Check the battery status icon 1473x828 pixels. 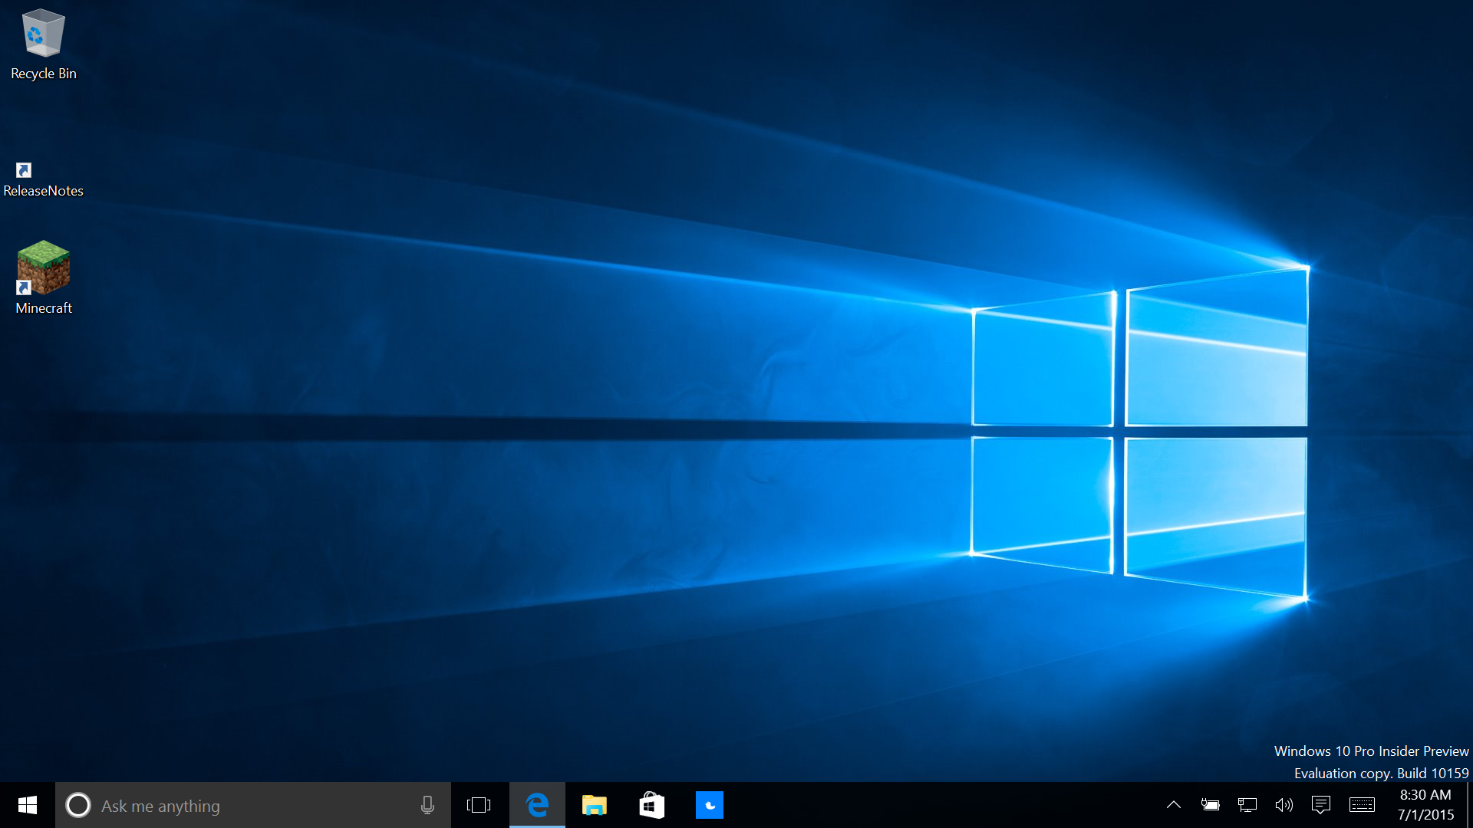[1210, 805]
